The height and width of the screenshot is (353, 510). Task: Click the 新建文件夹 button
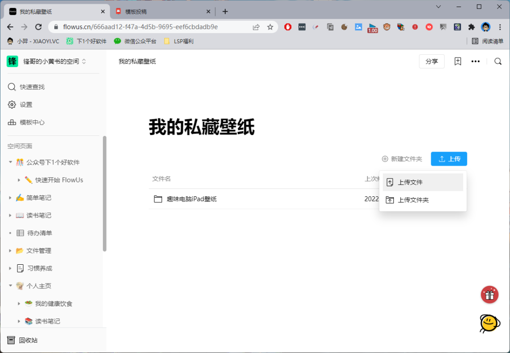pyautogui.click(x=402, y=159)
